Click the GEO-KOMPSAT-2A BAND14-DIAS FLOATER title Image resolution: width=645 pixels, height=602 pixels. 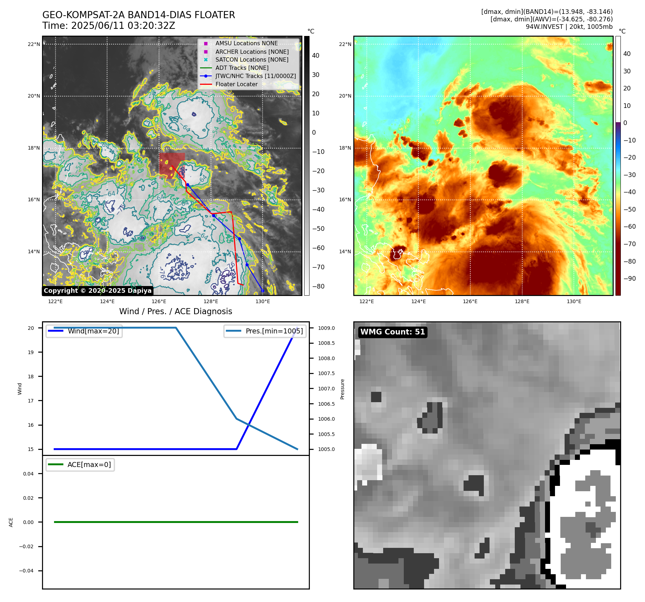(139, 15)
